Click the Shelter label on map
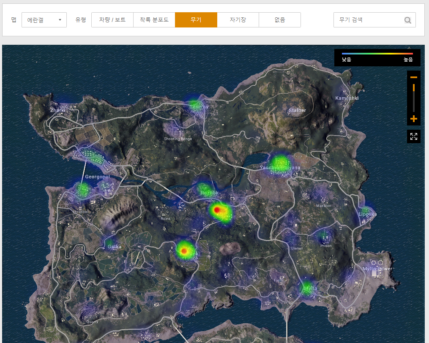The height and width of the screenshot is (343, 429). [x=297, y=249]
